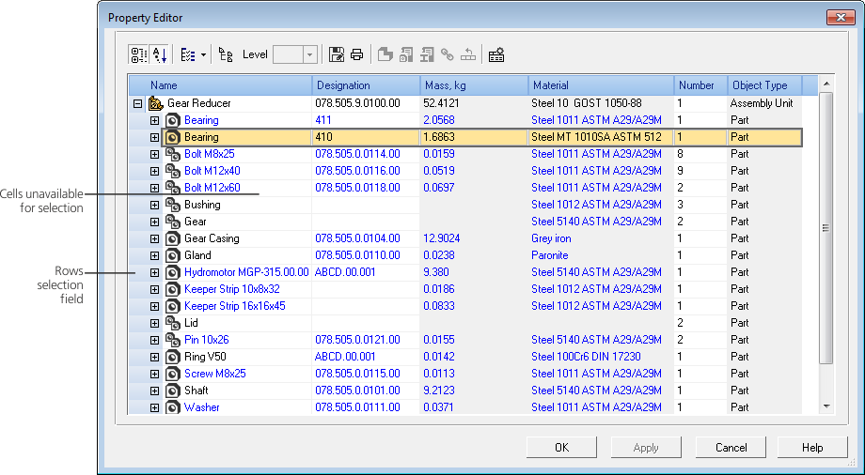865x475 pixels.
Task: Expand the Hydromotor MGP-315.00.00 row
Action: [x=155, y=272]
